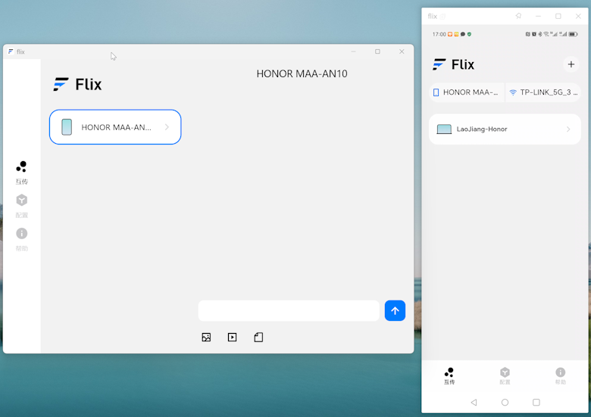Expand HONOR MAA-AN device chevron arrow

pos(167,127)
